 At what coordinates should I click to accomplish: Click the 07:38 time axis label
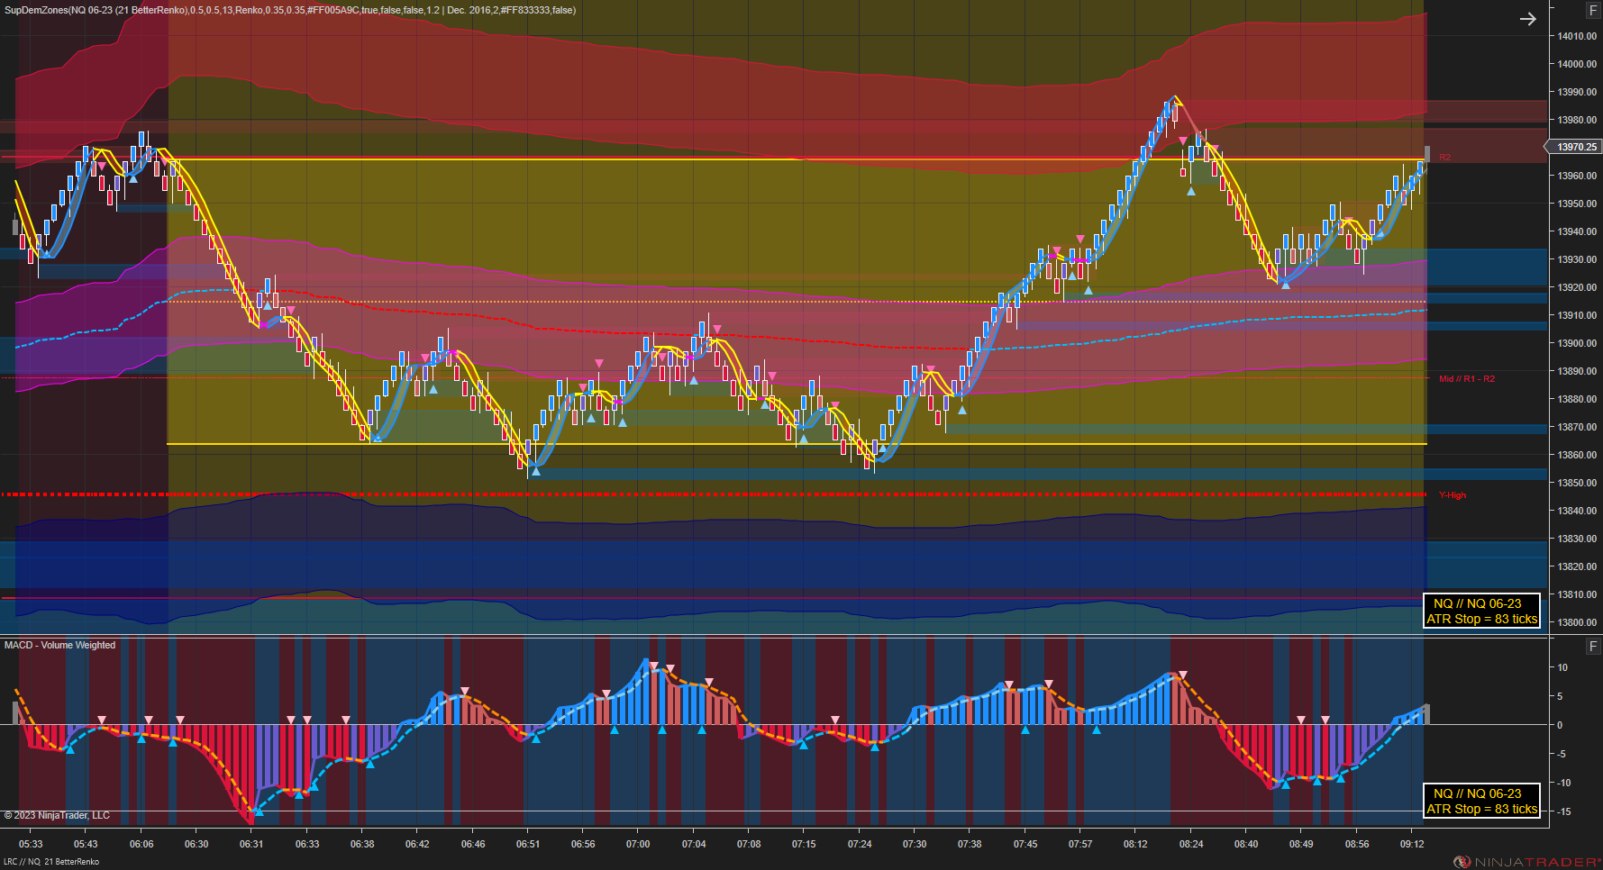click(x=970, y=844)
